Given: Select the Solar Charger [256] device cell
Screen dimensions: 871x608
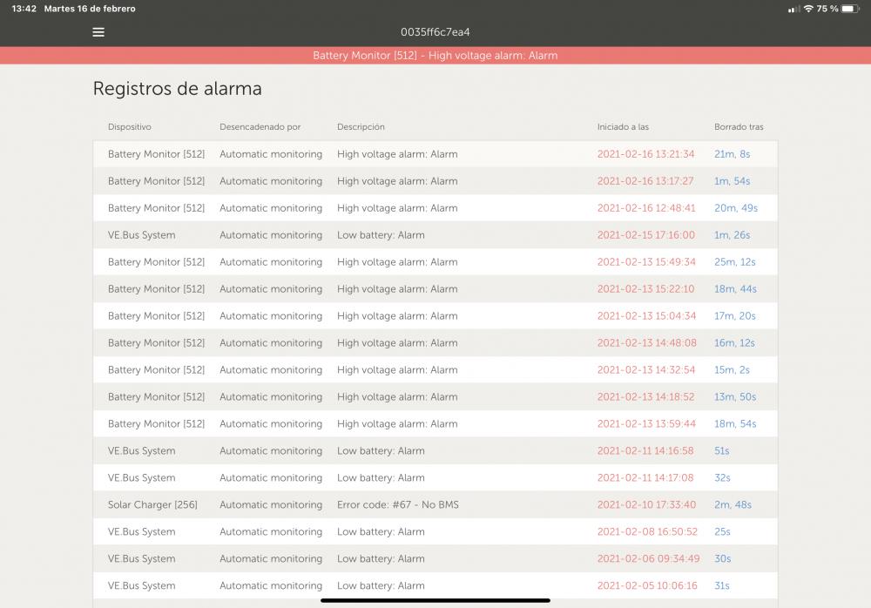Looking at the screenshot, I should pyautogui.click(x=152, y=504).
